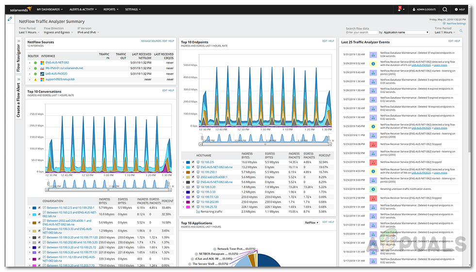Click the LAB-AUS-PA3020 vendor icon
The width and height of the screenshot is (476, 272).
(x=42, y=74)
